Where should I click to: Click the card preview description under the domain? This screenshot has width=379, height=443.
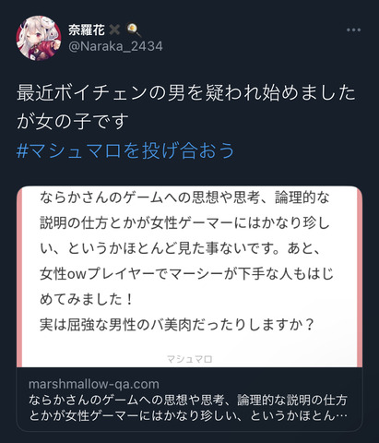point(188,408)
